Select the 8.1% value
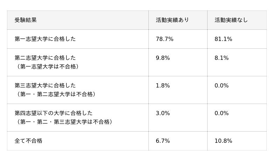 [x=222, y=58]
